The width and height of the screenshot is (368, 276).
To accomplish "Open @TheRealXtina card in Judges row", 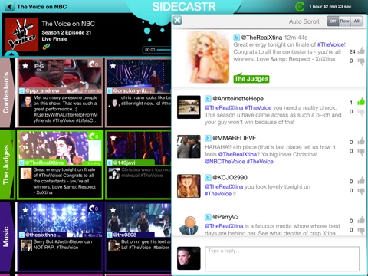I will click(x=61, y=165).
